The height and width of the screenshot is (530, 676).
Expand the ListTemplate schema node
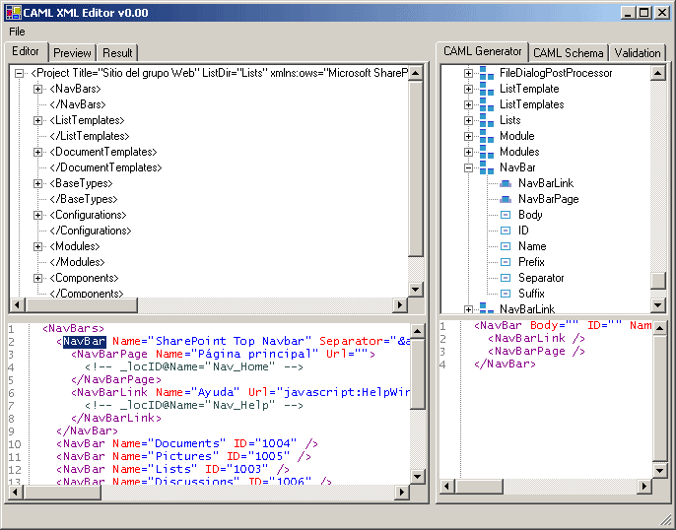(468, 89)
